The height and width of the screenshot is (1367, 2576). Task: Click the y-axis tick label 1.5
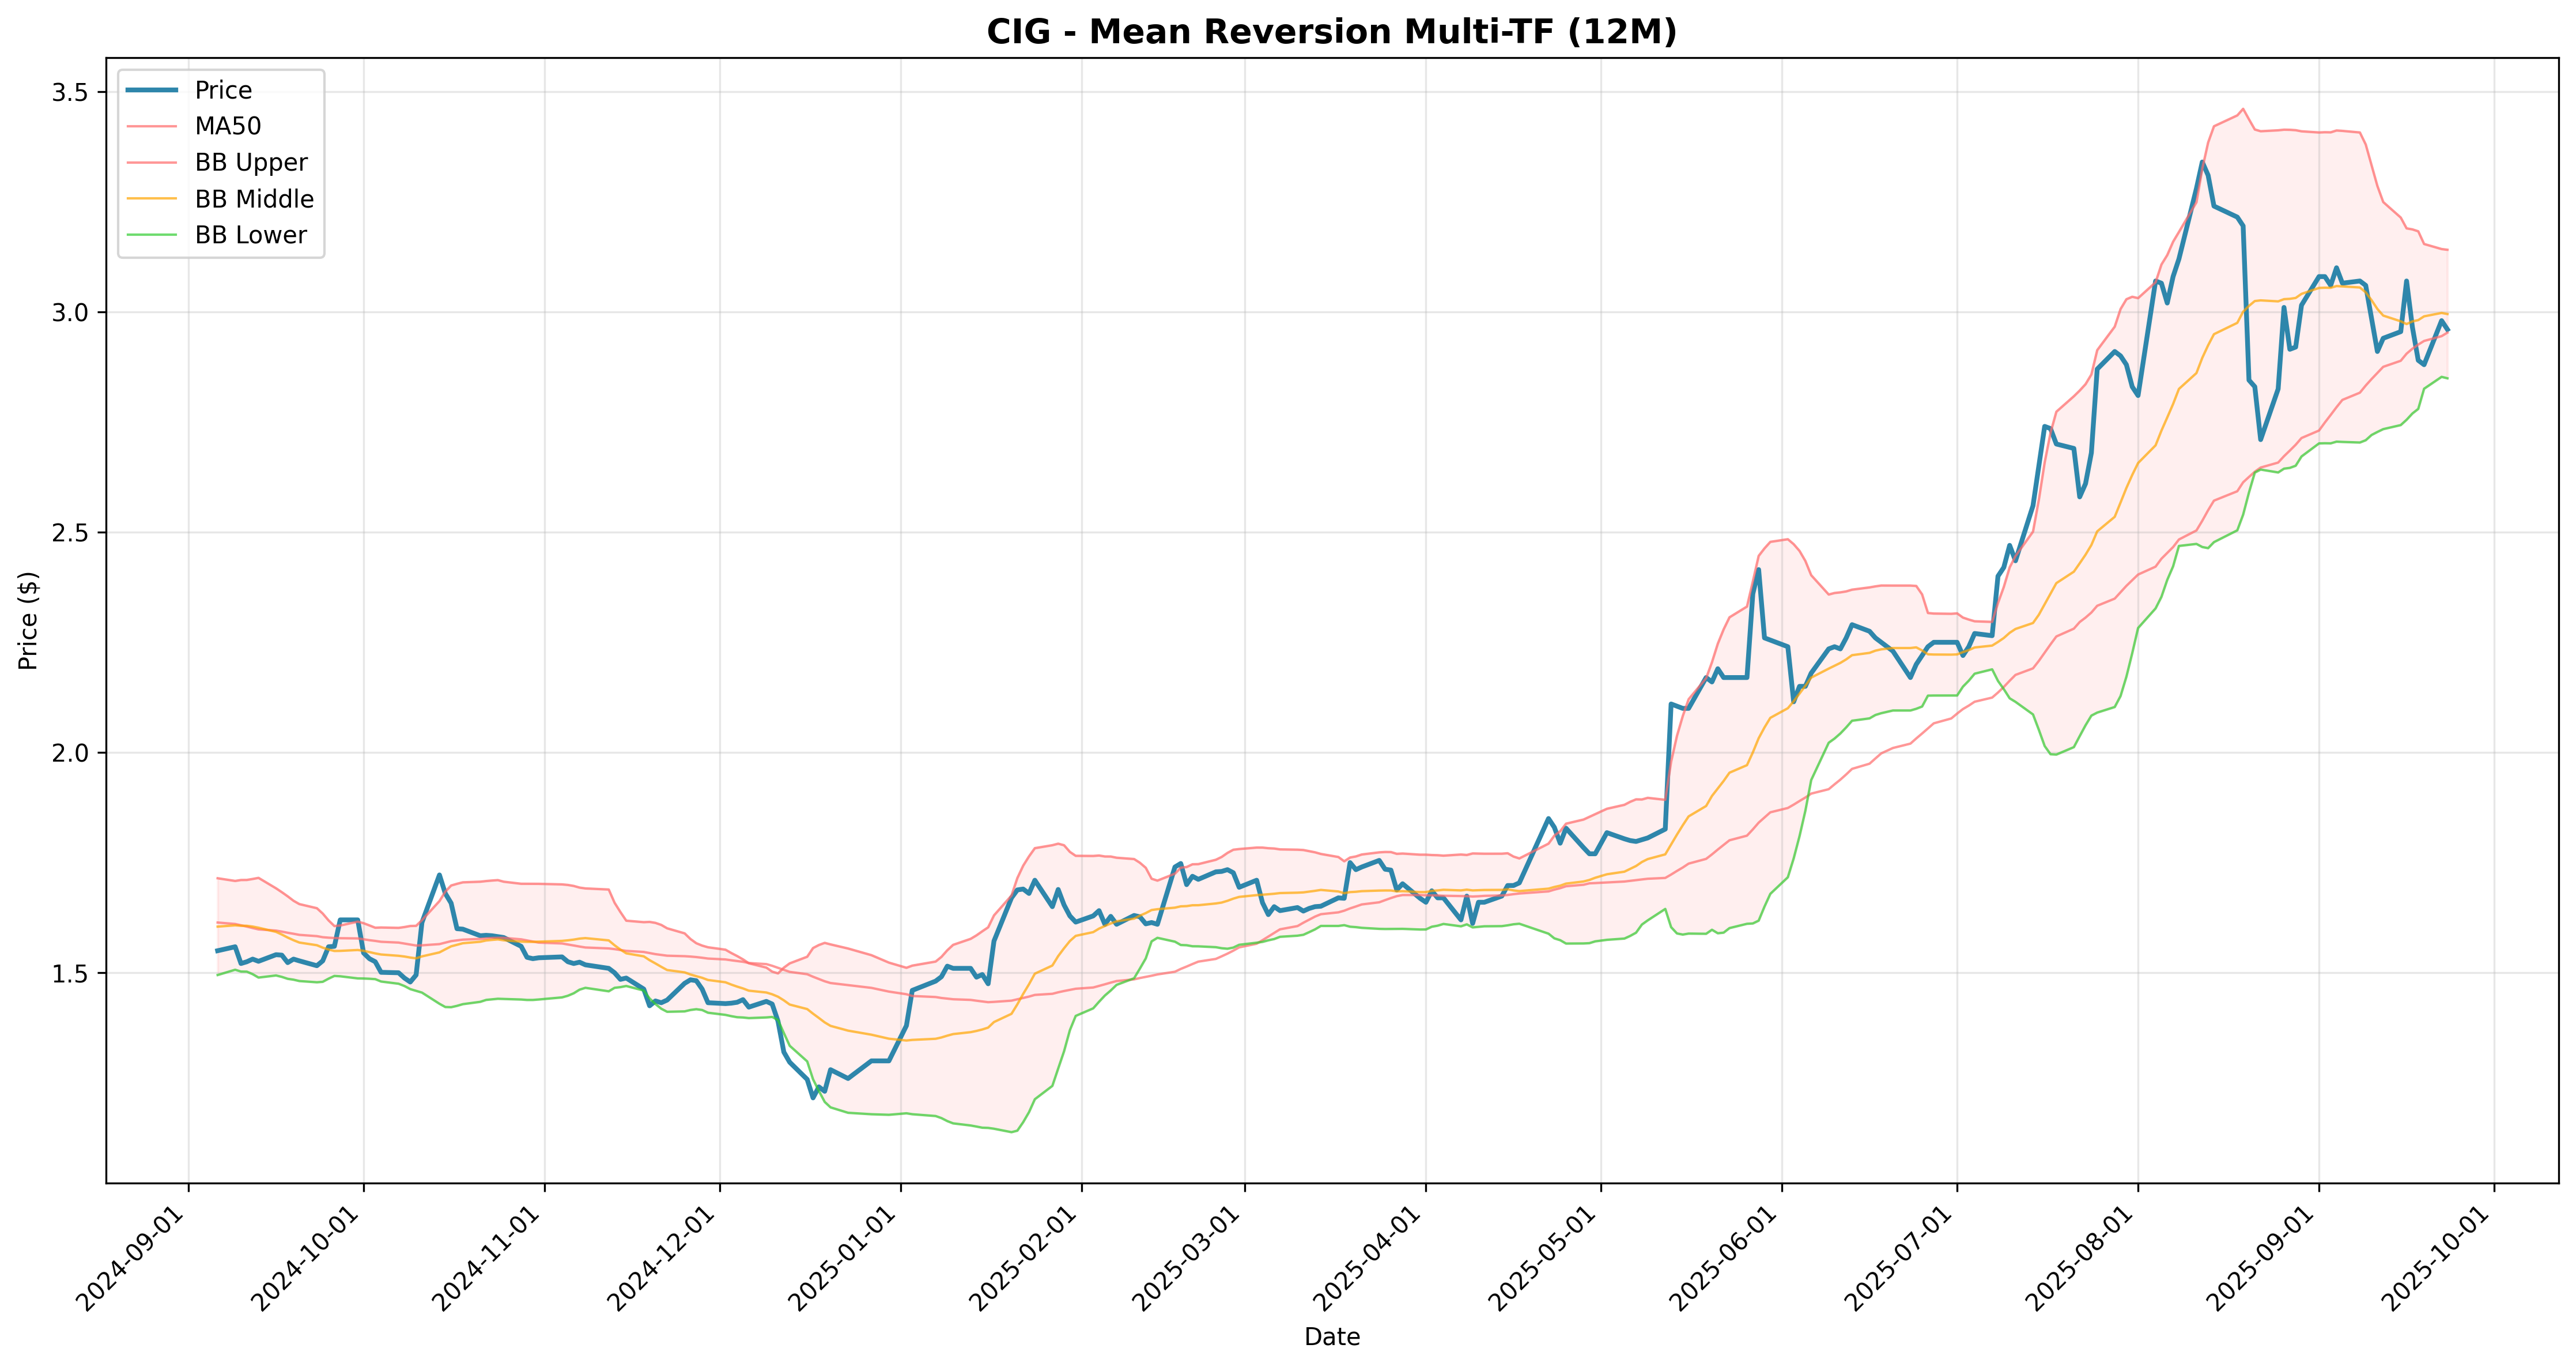[x=70, y=973]
